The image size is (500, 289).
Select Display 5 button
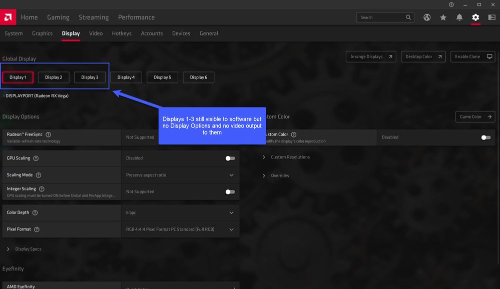tap(162, 77)
